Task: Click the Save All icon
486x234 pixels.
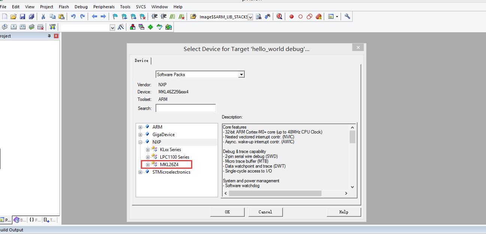Action: coord(31,16)
